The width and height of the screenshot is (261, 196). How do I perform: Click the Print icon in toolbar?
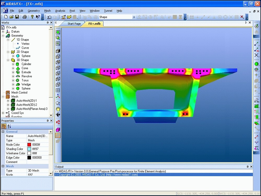[25, 17]
